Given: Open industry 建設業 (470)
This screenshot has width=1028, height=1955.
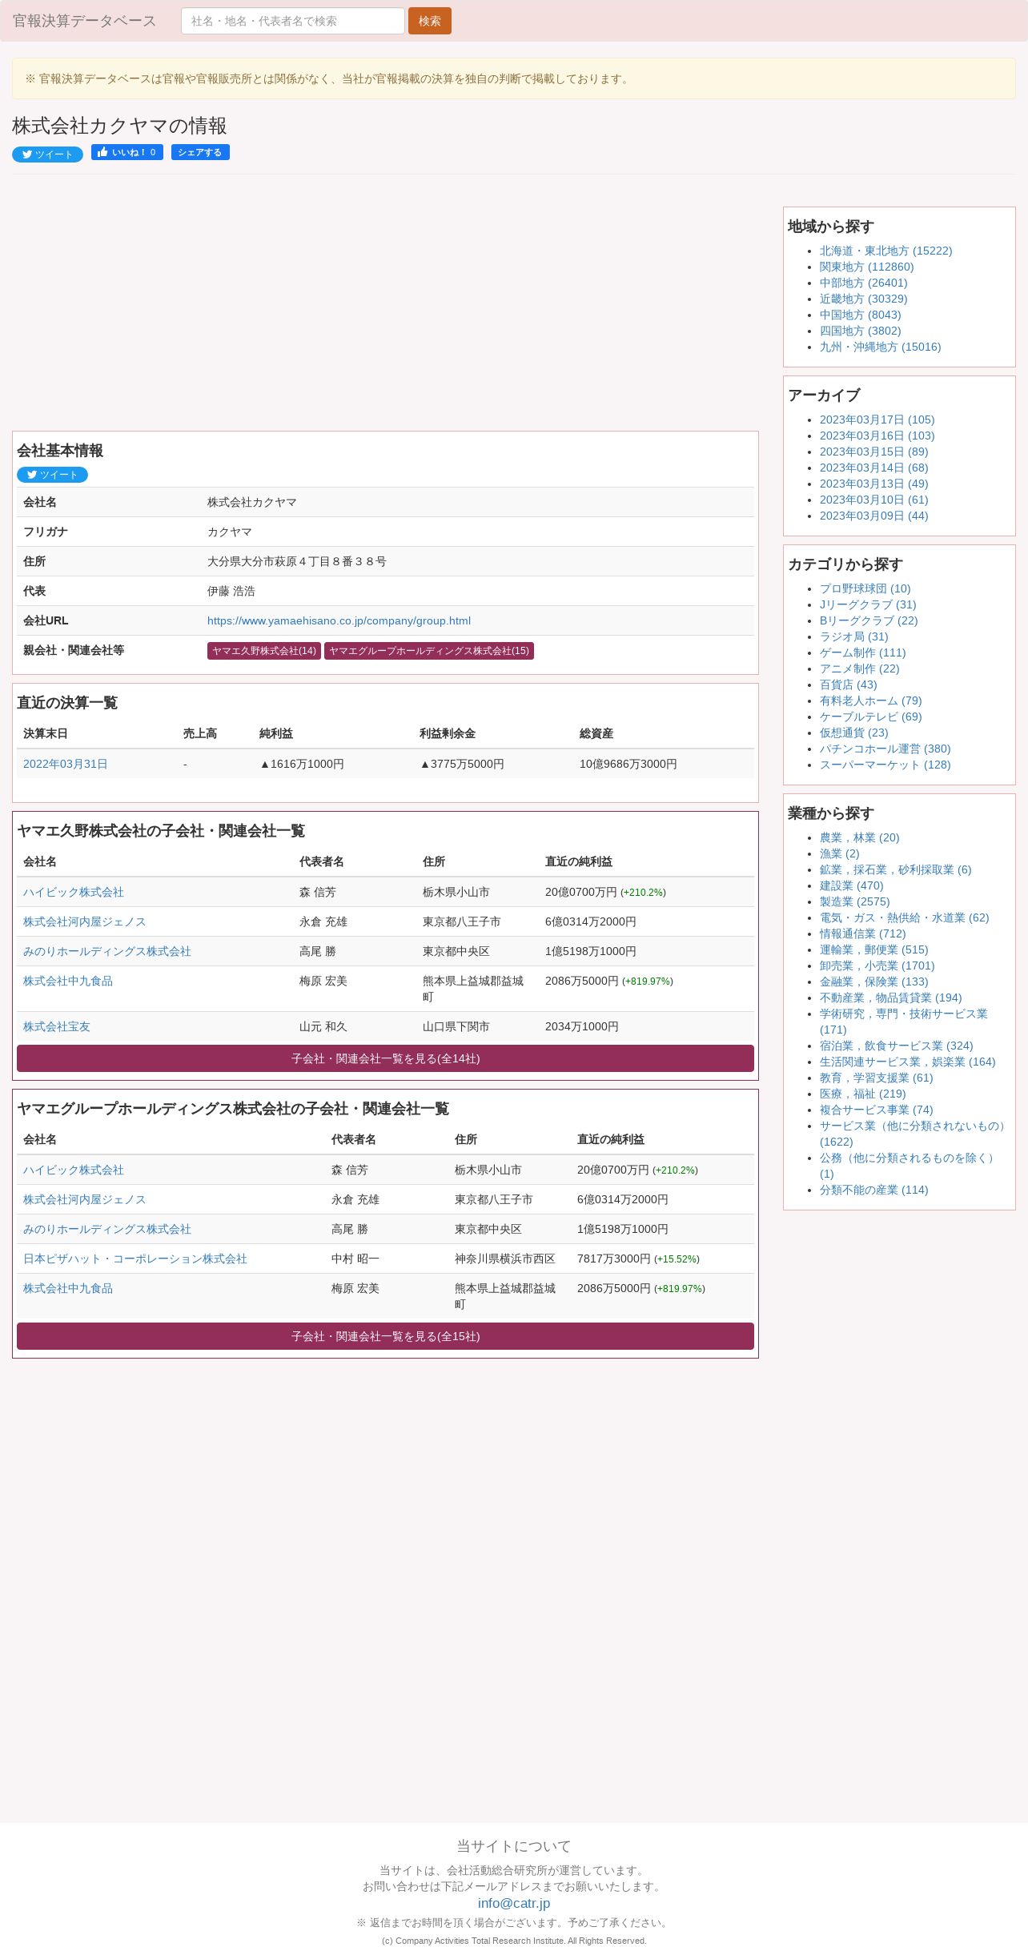Looking at the screenshot, I should 851,885.
